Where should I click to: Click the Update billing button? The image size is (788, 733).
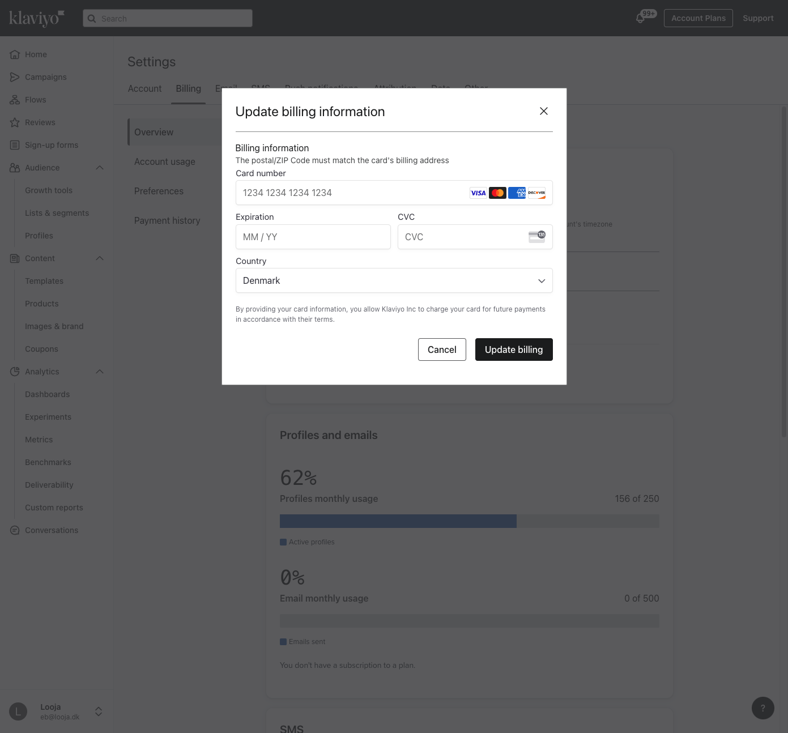(x=514, y=350)
